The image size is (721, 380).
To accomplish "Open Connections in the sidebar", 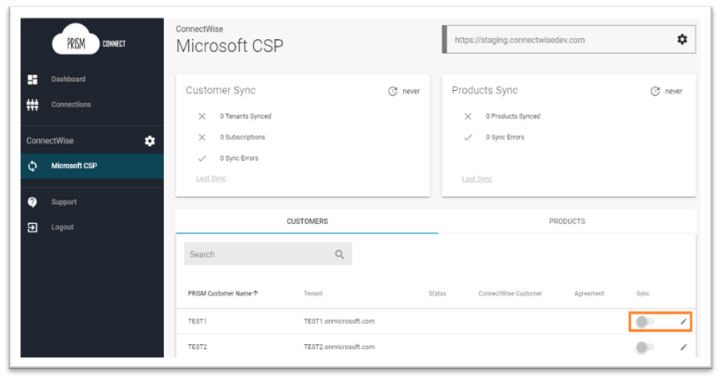I will click(x=71, y=104).
